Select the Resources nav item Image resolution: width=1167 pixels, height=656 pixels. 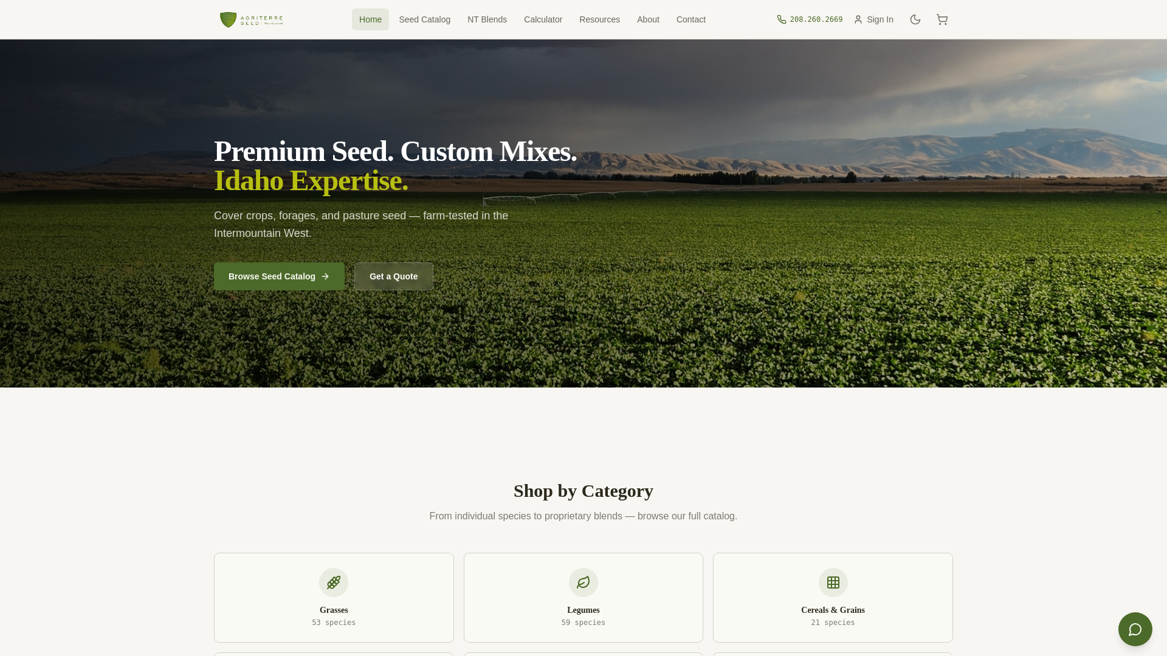click(599, 19)
